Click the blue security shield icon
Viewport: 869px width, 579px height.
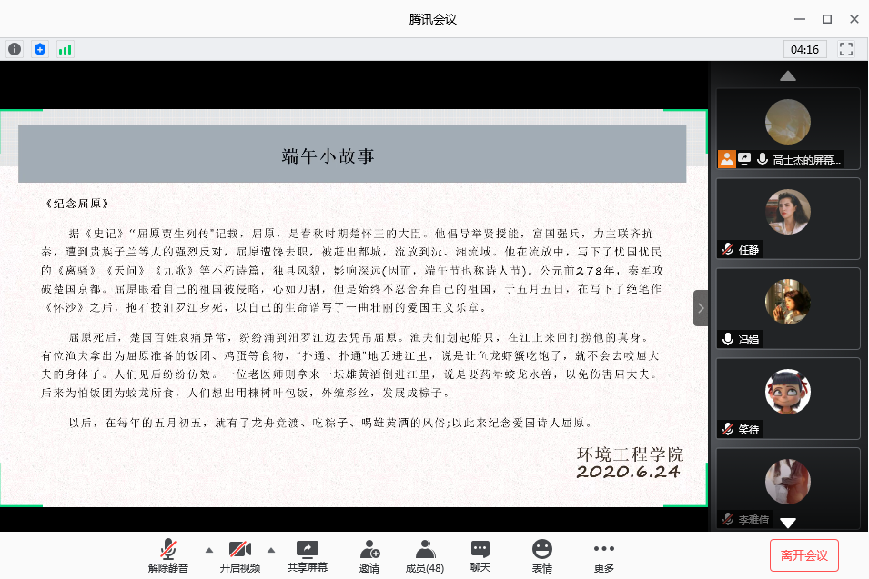pos(39,49)
